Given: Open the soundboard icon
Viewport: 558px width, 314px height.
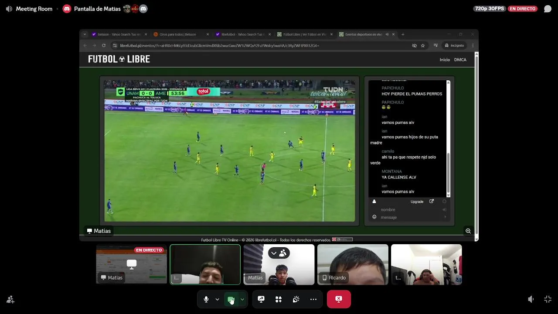Looking at the screenshot, I should point(296,299).
